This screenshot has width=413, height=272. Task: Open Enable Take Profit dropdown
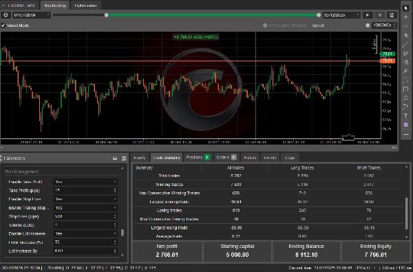click(85, 182)
